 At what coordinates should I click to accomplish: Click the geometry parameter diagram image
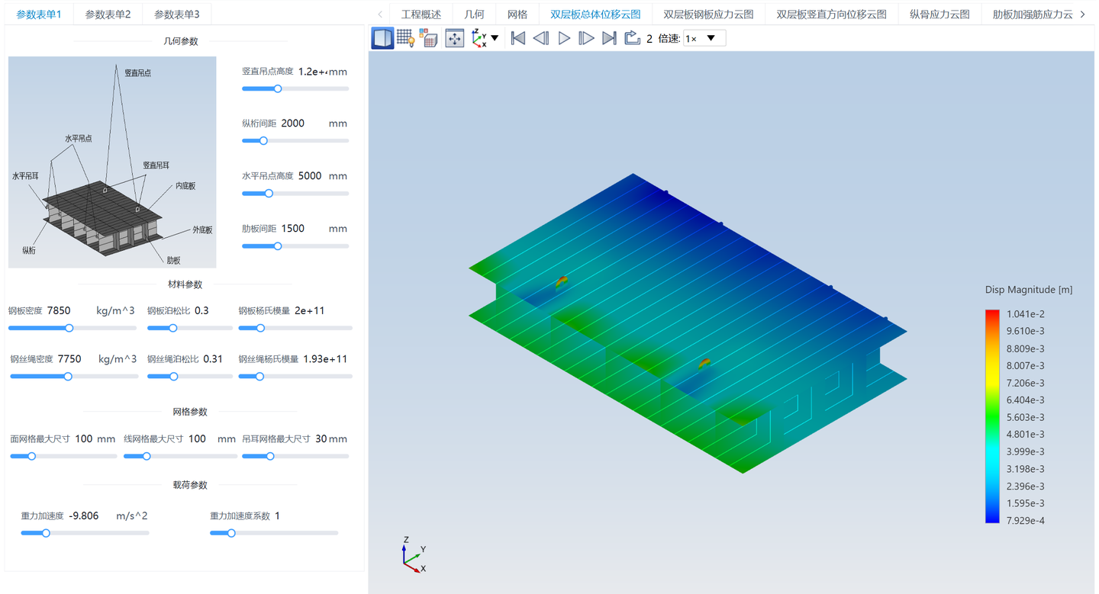112,162
